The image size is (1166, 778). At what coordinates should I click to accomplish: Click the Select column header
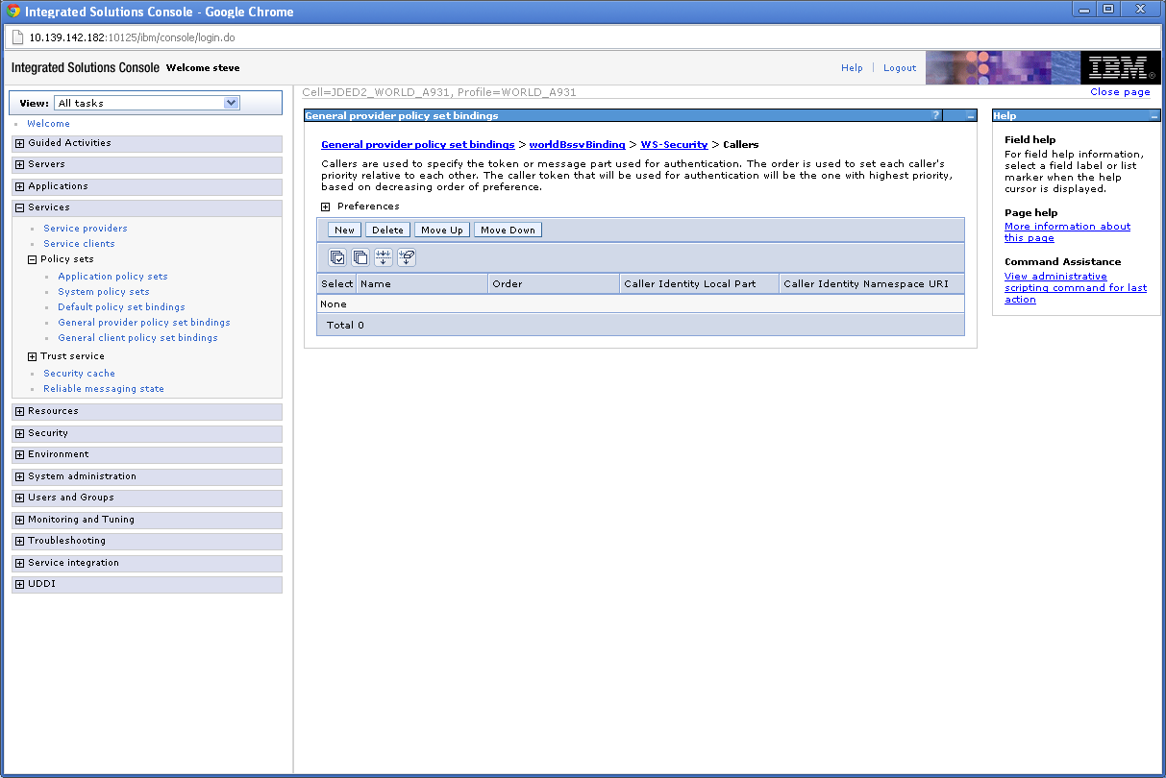tap(336, 284)
